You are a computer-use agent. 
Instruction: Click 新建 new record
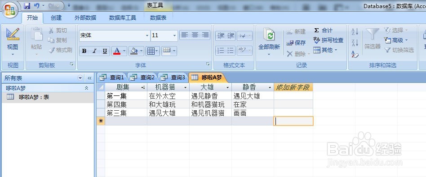pyautogui.click(x=296, y=32)
